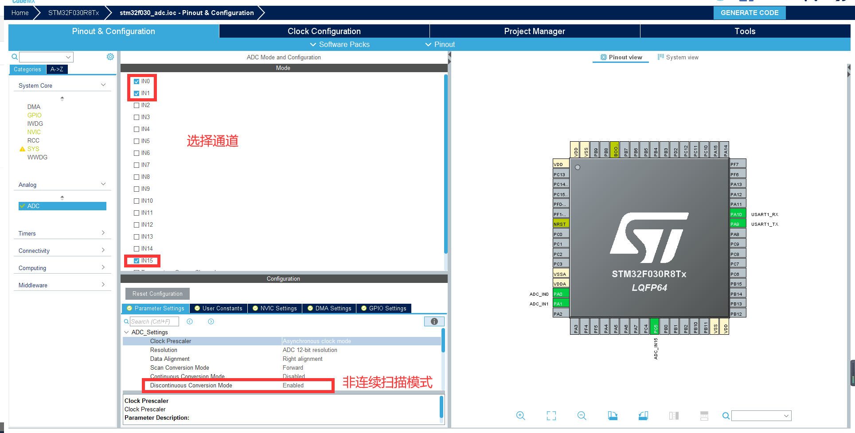Uncheck the IN0 channel checkbox
This screenshot has width=855, height=433.
(x=137, y=81)
